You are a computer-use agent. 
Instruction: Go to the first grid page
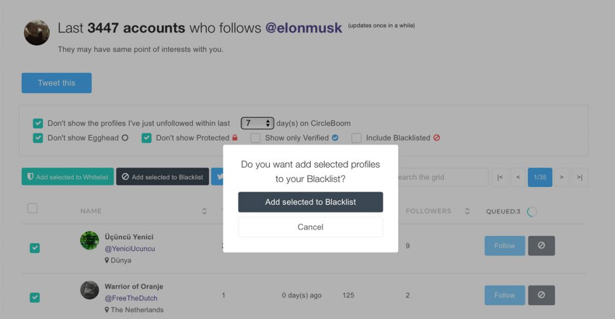(500, 177)
